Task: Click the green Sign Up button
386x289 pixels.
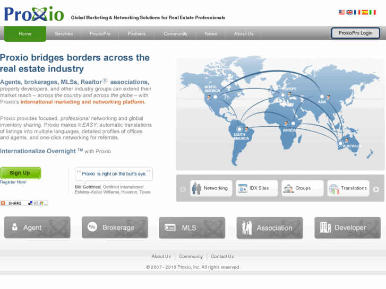Action: tap(20, 173)
